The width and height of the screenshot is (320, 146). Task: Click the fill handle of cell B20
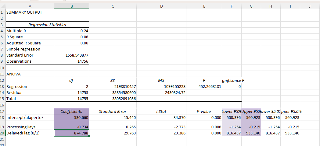pyautogui.click(x=89, y=136)
